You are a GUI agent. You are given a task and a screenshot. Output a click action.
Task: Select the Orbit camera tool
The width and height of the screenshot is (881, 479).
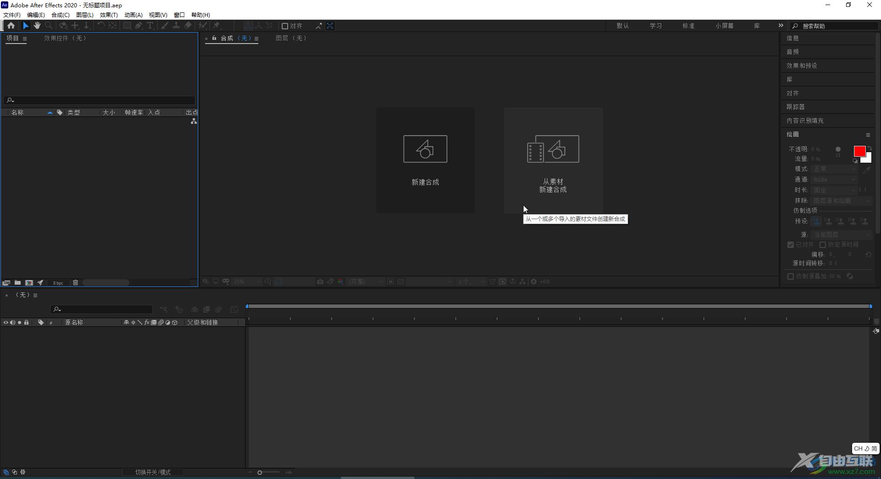coord(63,26)
